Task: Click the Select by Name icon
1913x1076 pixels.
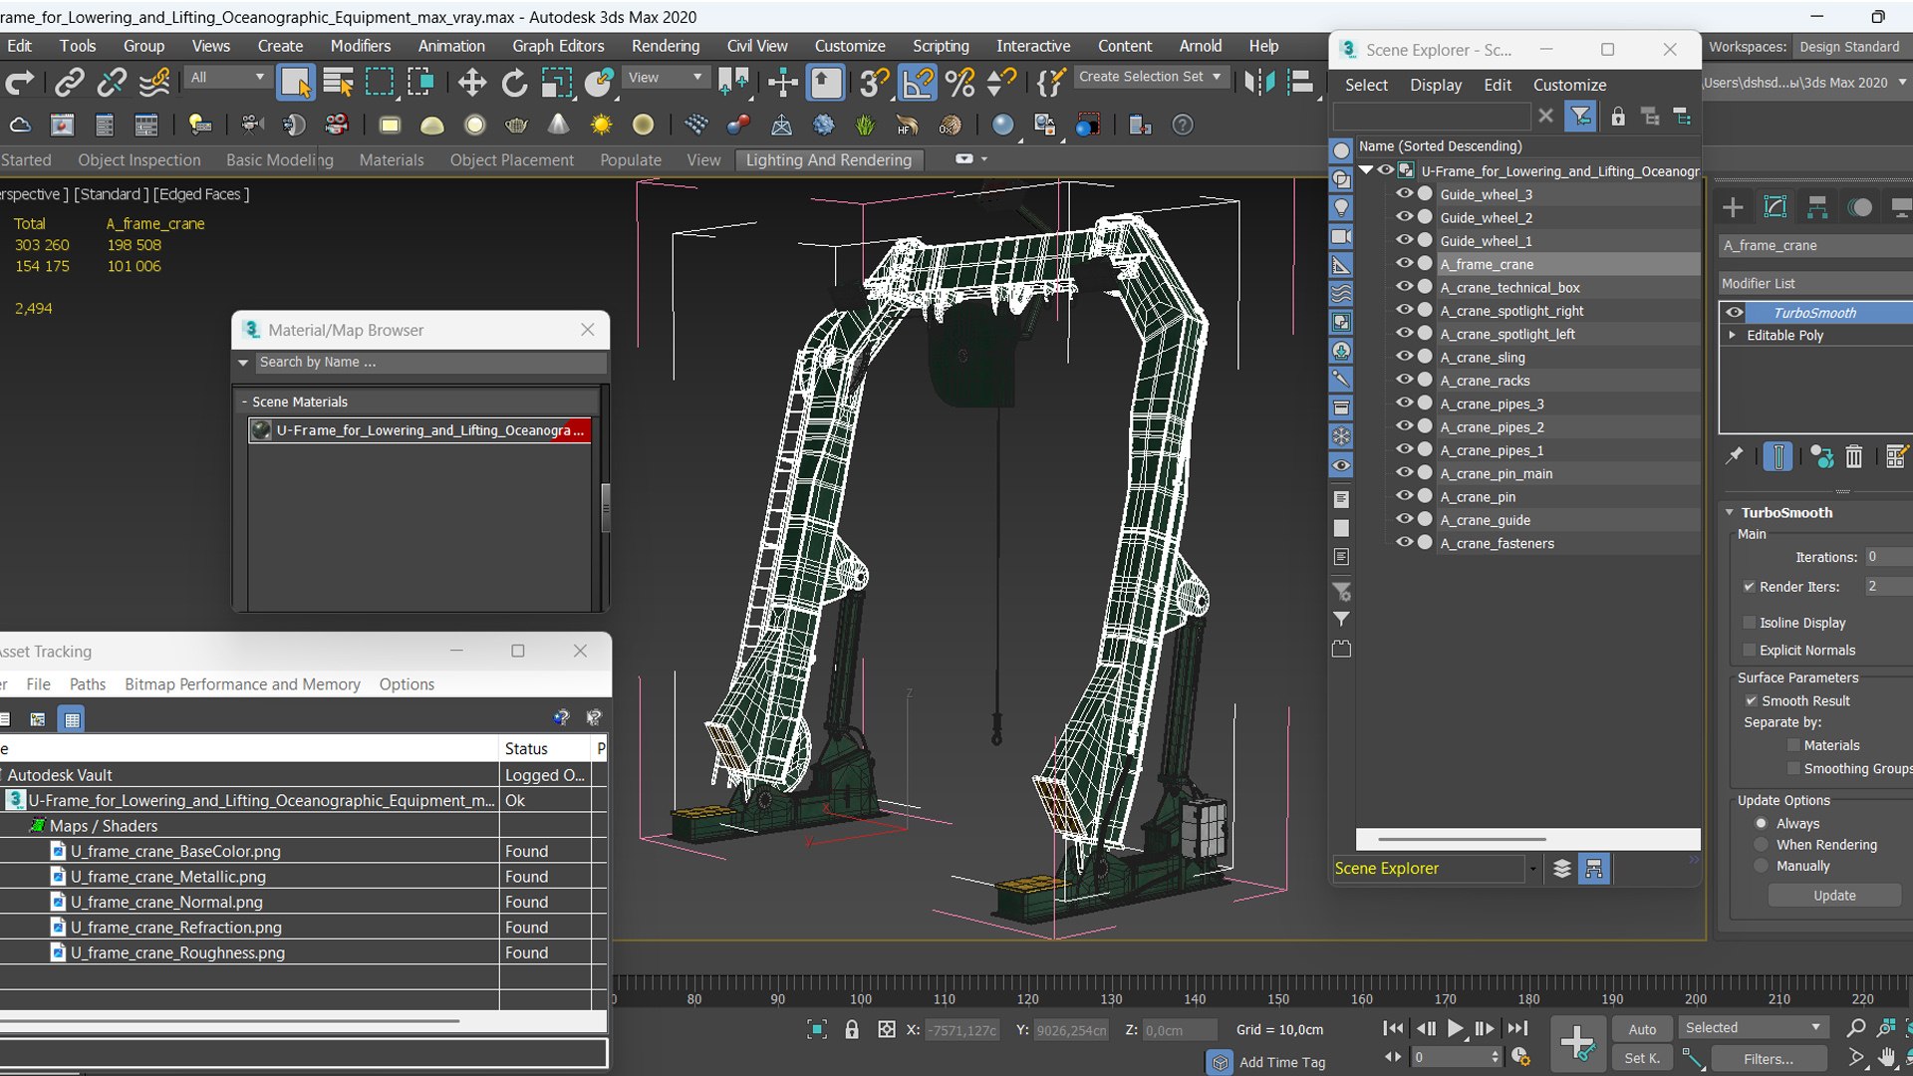Action: [x=338, y=83]
